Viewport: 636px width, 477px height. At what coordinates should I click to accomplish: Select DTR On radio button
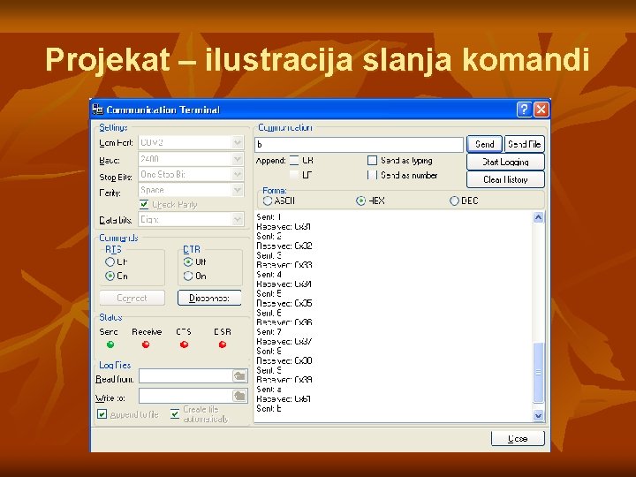pos(188,276)
